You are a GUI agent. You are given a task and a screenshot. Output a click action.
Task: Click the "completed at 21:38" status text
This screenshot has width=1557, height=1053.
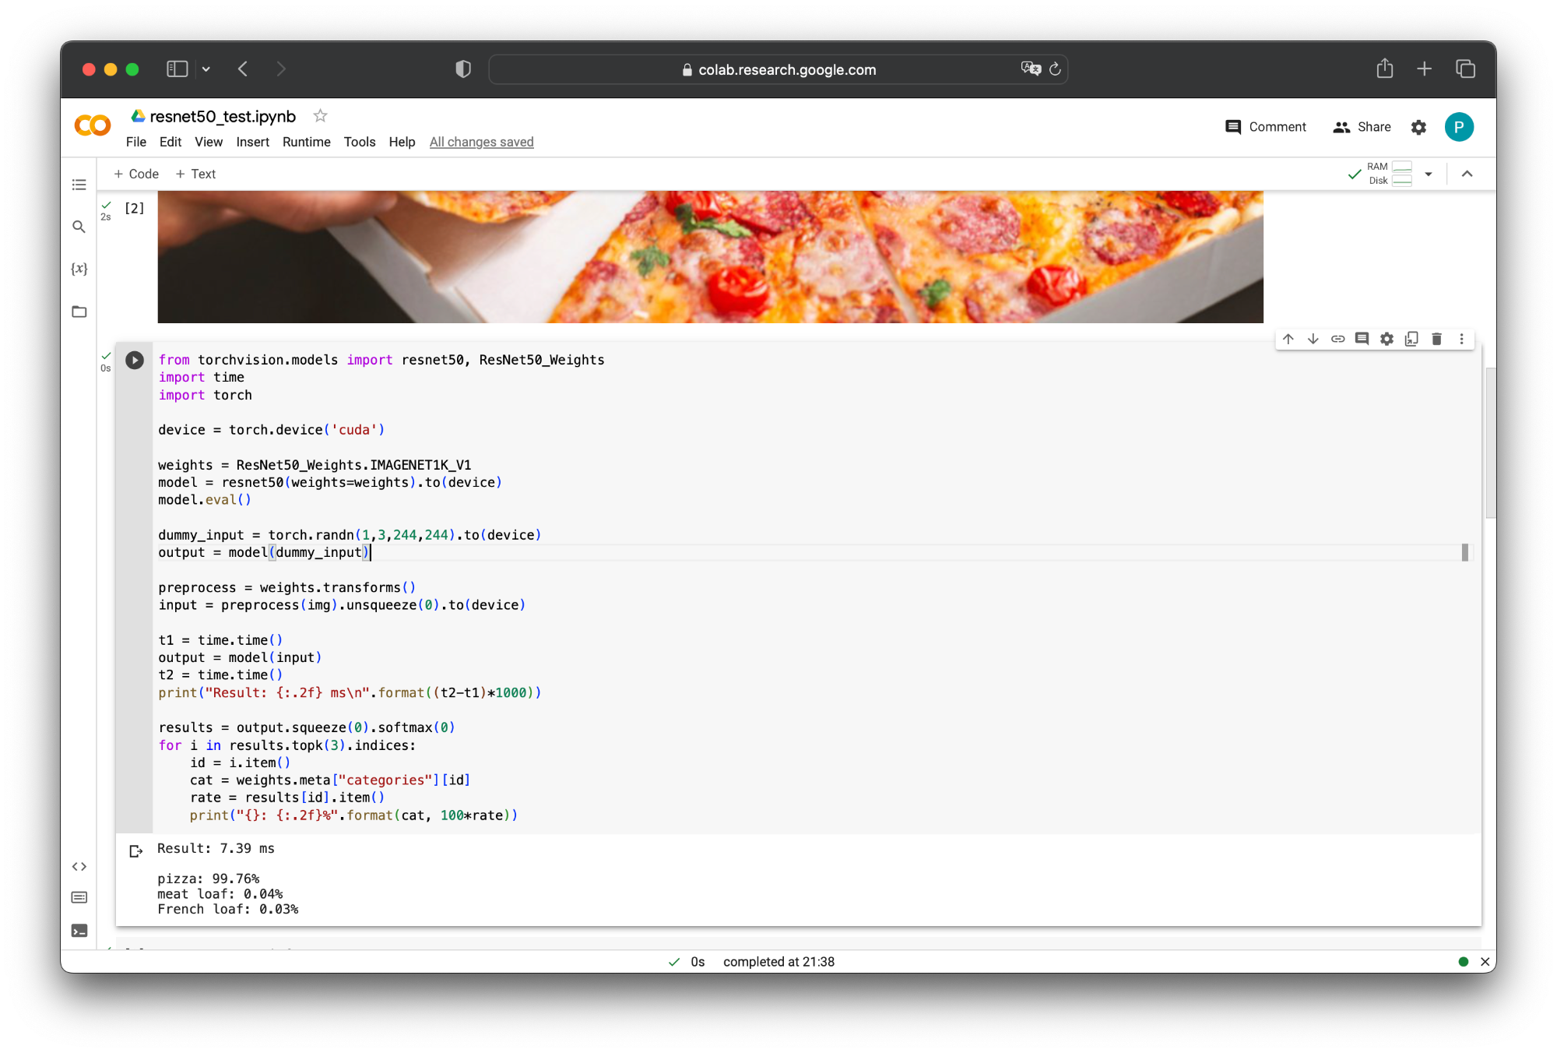778,962
